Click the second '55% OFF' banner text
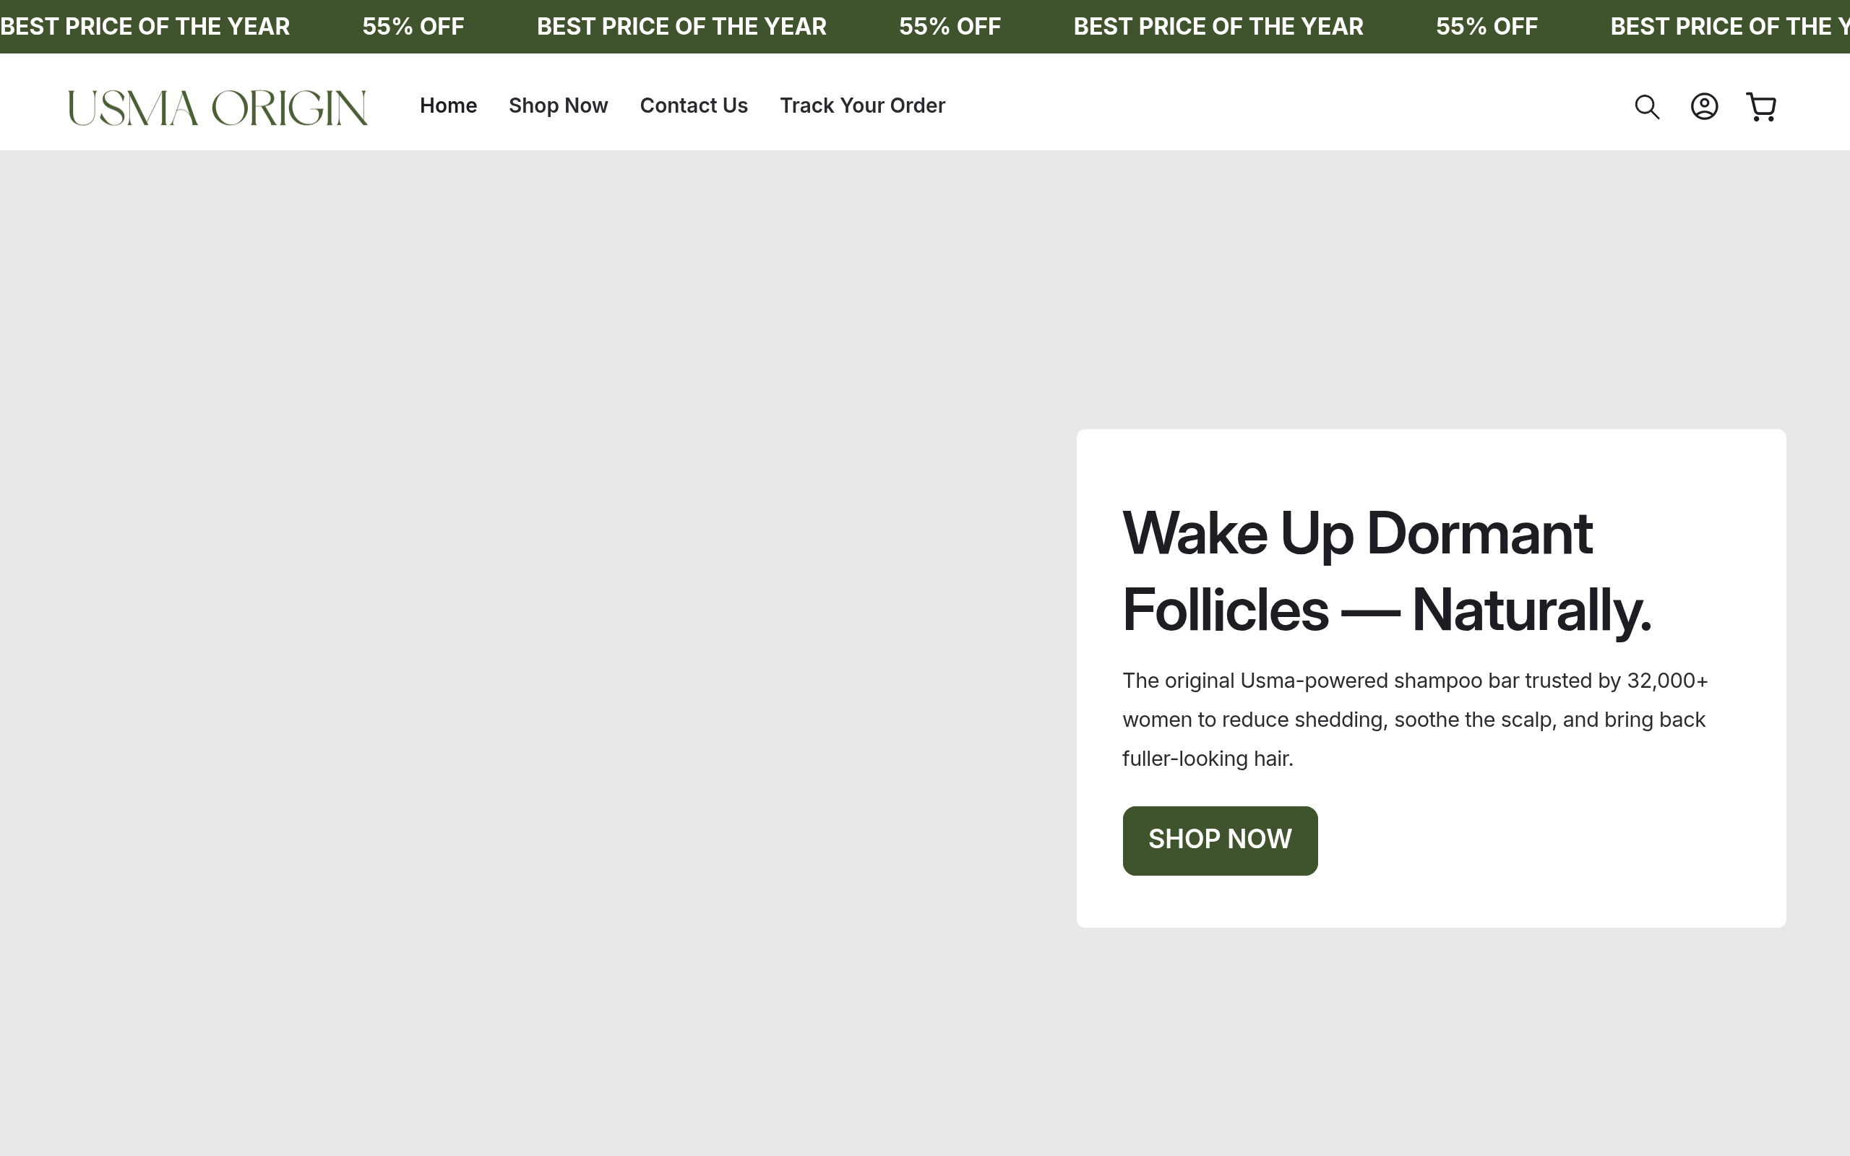 [x=950, y=27]
